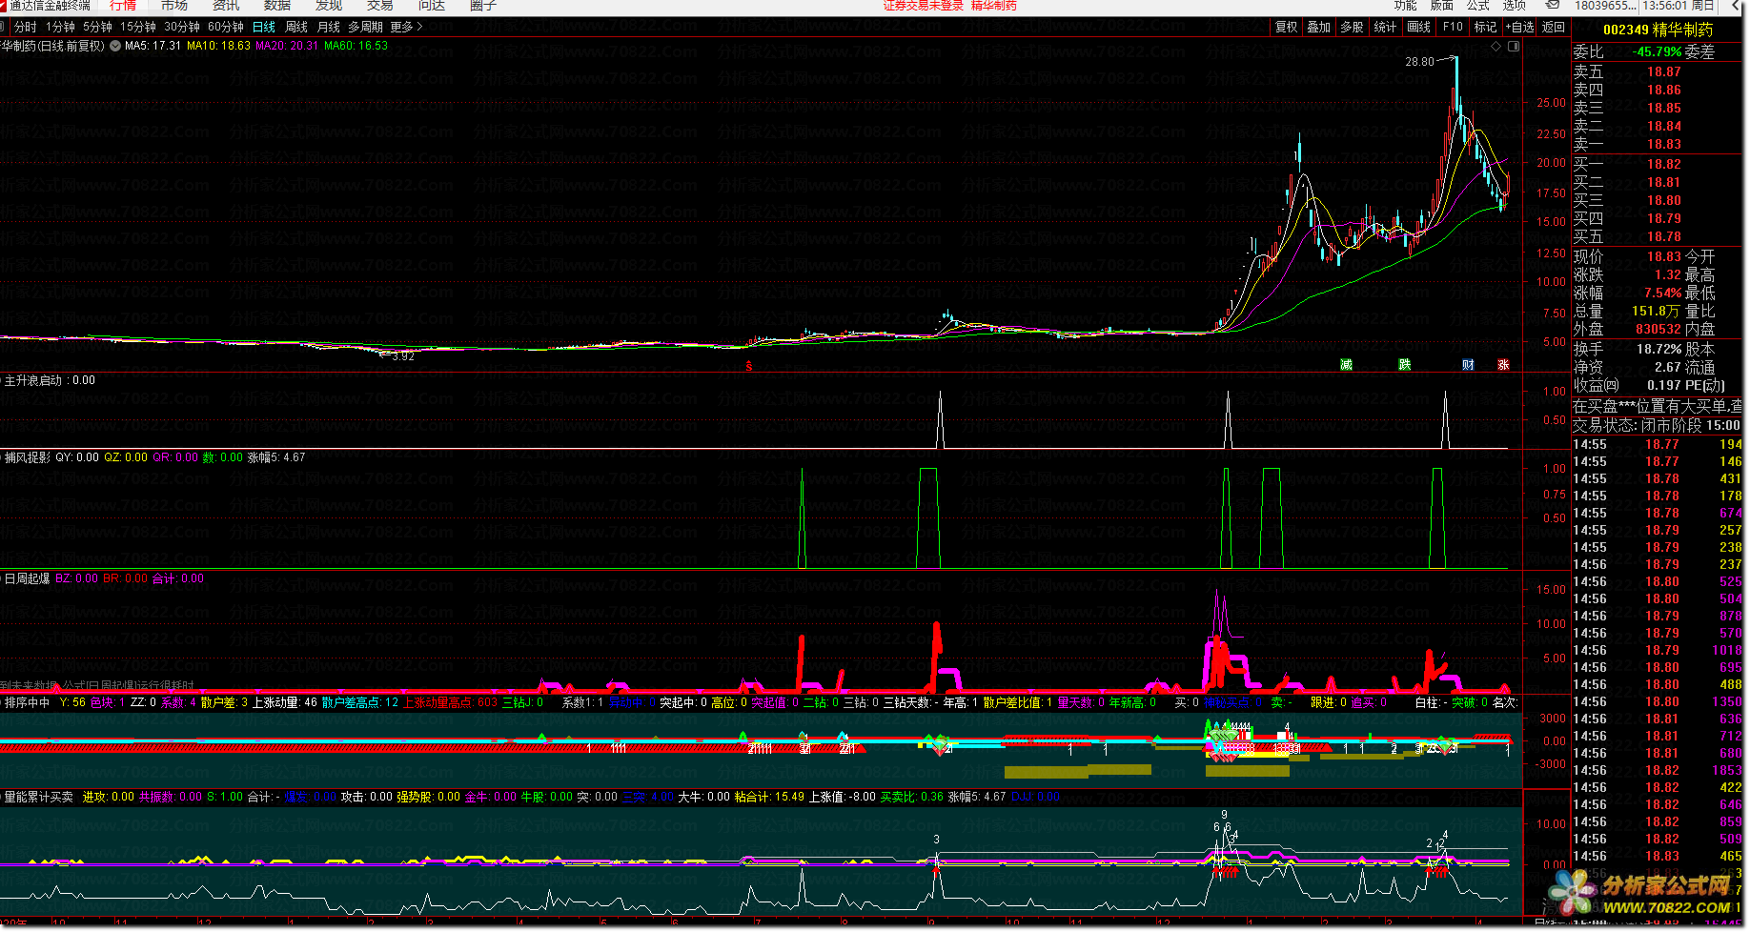Click the 买一 18.82 quote row
1750x932 pixels.
click(1658, 164)
